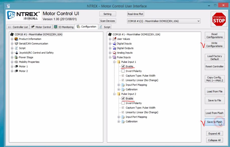Image resolution: width=230 pixels, height=147 pixels.
Task: Toggle Capture Type checkbox of Pulse Input 2
Action: pos(123,108)
